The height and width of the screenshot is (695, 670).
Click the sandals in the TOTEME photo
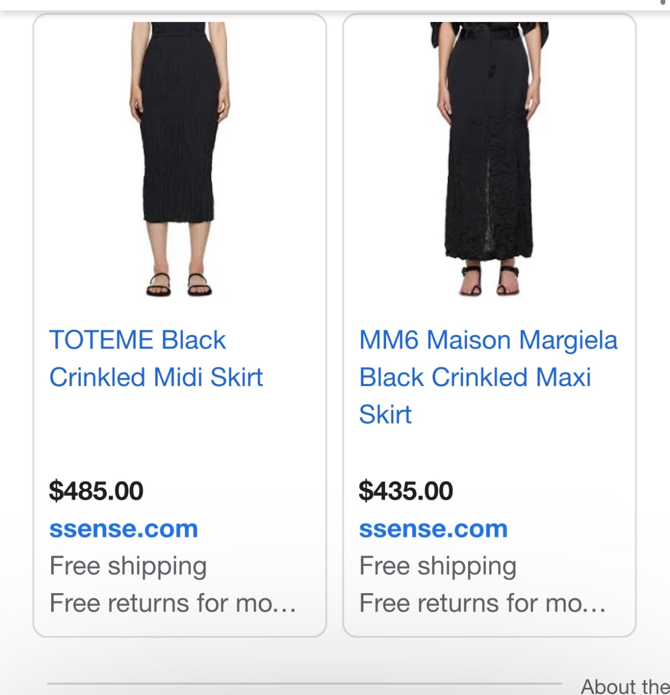(x=179, y=285)
